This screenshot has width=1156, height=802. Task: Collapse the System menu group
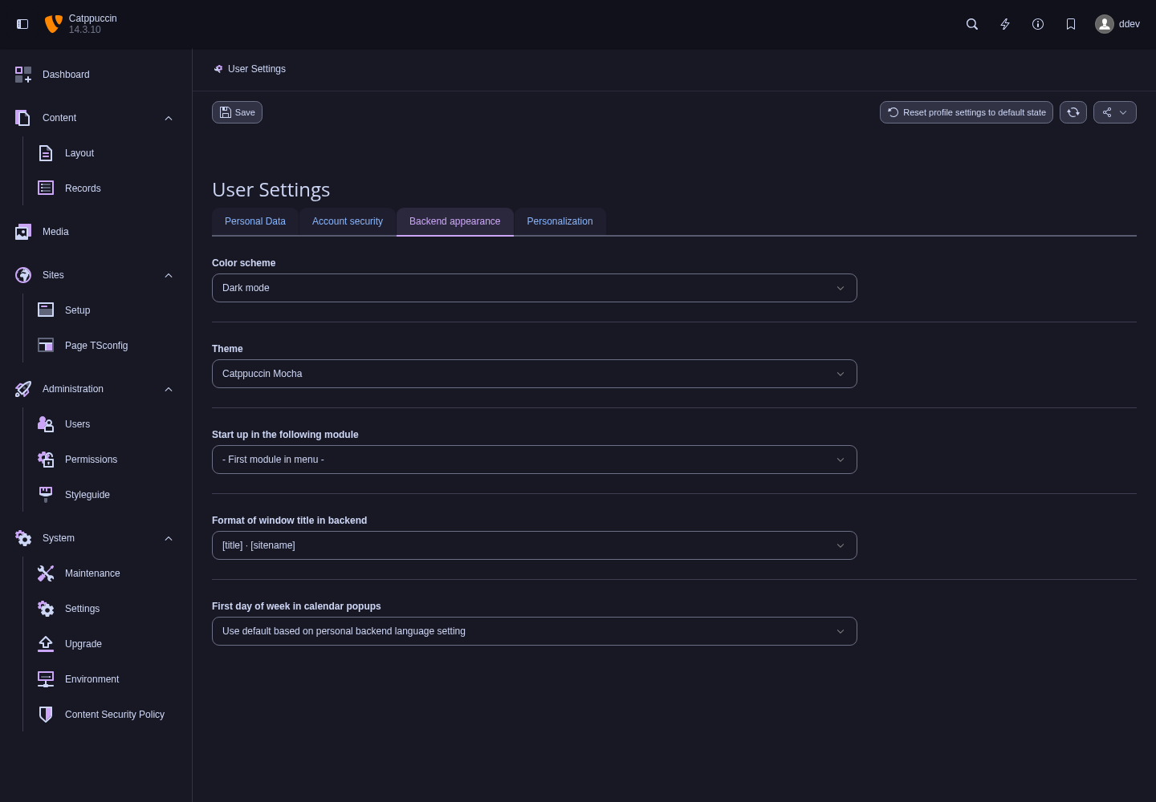tap(96, 538)
